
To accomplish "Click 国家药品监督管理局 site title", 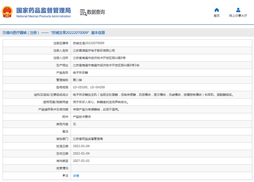I will click(43, 10).
